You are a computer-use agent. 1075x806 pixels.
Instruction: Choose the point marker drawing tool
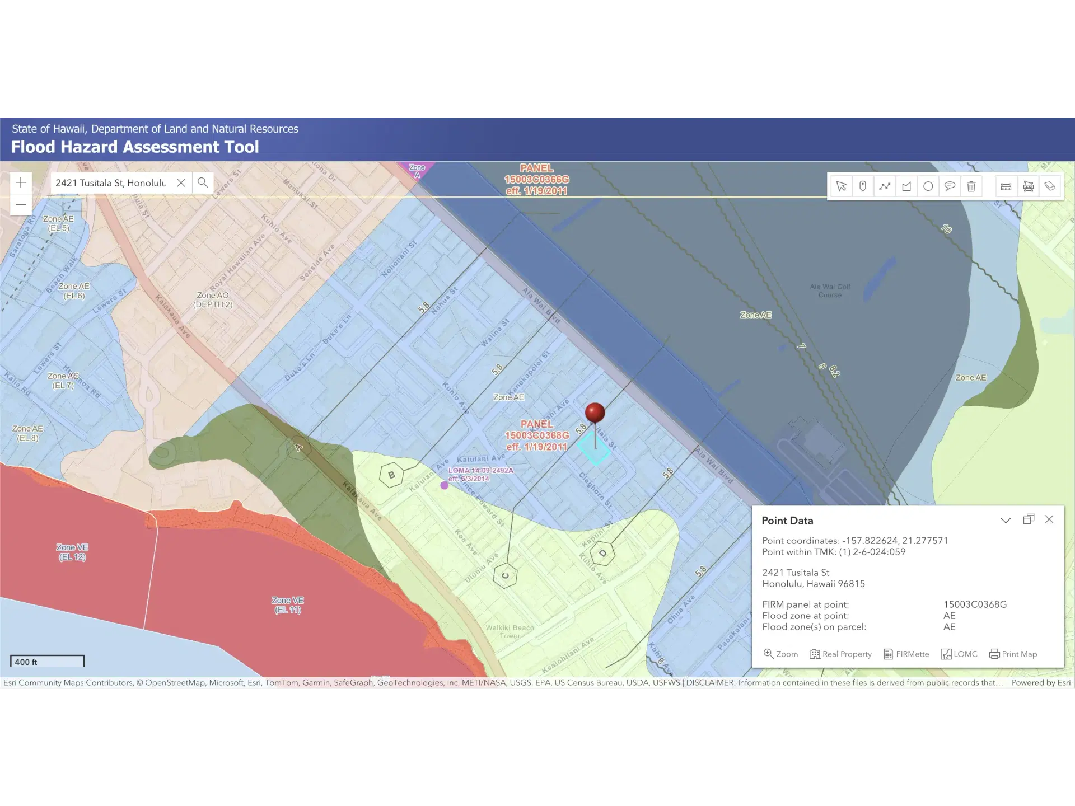click(x=863, y=186)
